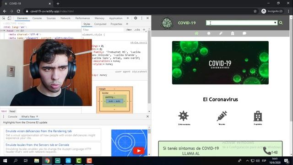Open the search field dropdown arrow
This screenshot has width=293, height=165.
[x=275, y=23]
